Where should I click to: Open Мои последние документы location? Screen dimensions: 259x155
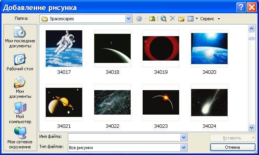click(20, 37)
